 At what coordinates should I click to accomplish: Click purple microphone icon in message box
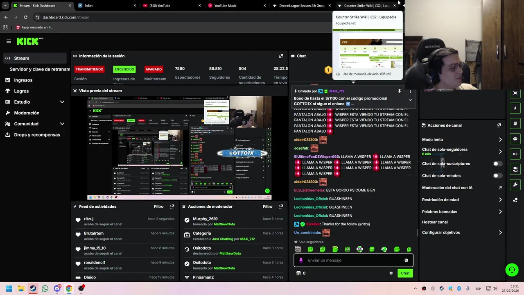click(x=301, y=260)
